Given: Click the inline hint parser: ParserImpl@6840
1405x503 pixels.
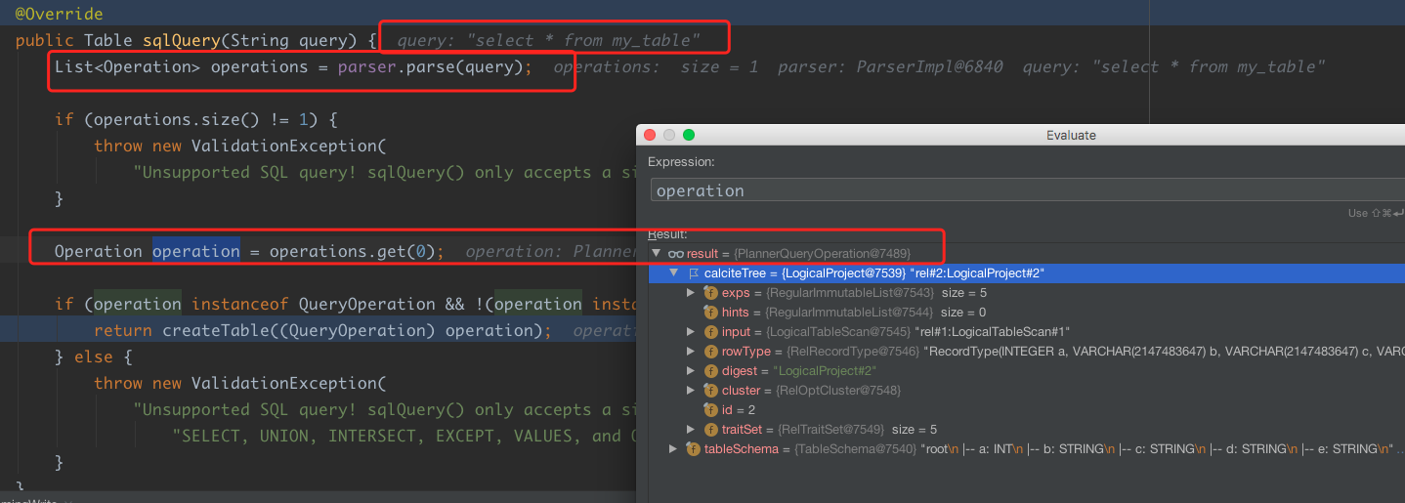Looking at the screenshot, I should click(x=890, y=67).
